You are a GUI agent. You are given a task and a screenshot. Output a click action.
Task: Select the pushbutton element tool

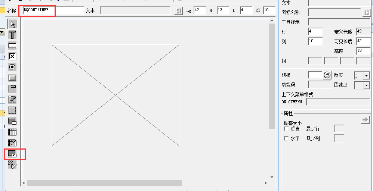click(12, 78)
